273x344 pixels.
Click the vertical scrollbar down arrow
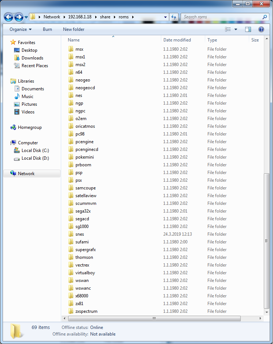pos(266,312)
